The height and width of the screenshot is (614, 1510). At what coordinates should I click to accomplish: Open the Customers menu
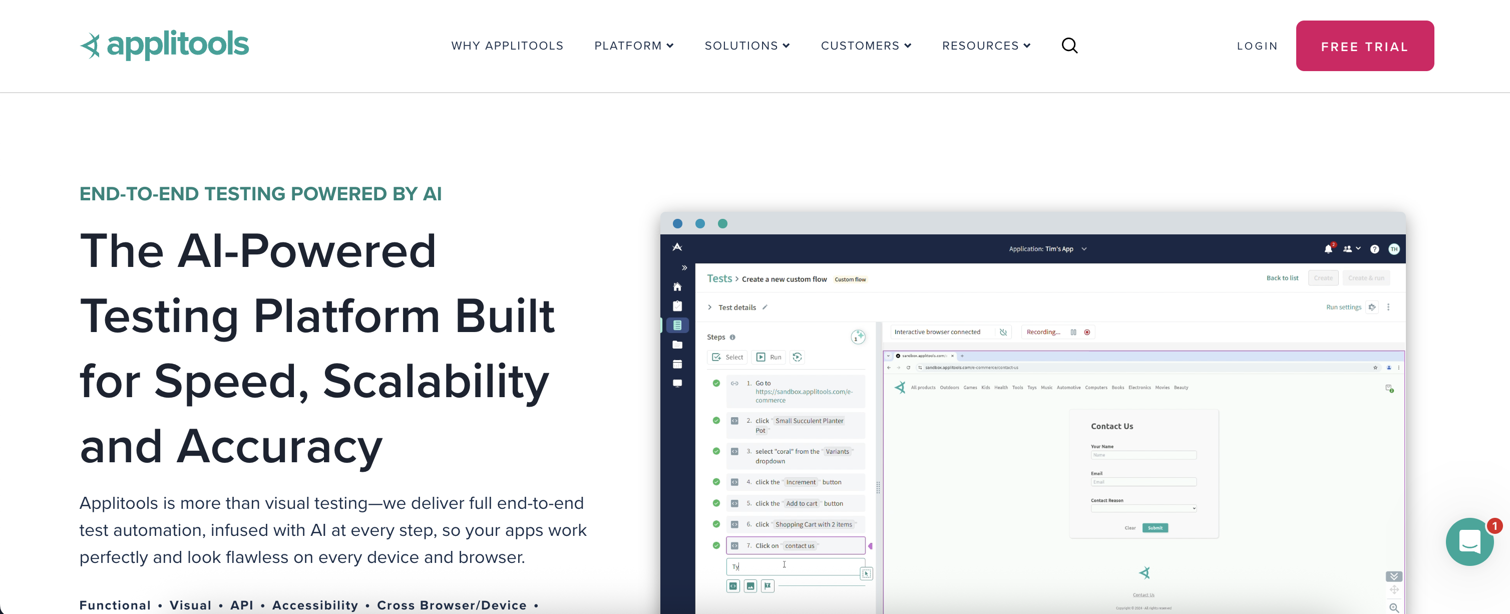(x=866, y=46)
